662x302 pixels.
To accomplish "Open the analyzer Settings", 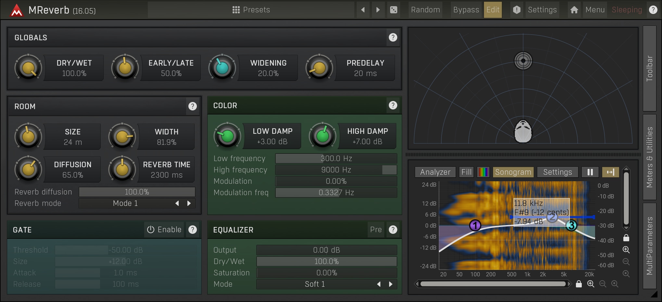I will 557,172.
